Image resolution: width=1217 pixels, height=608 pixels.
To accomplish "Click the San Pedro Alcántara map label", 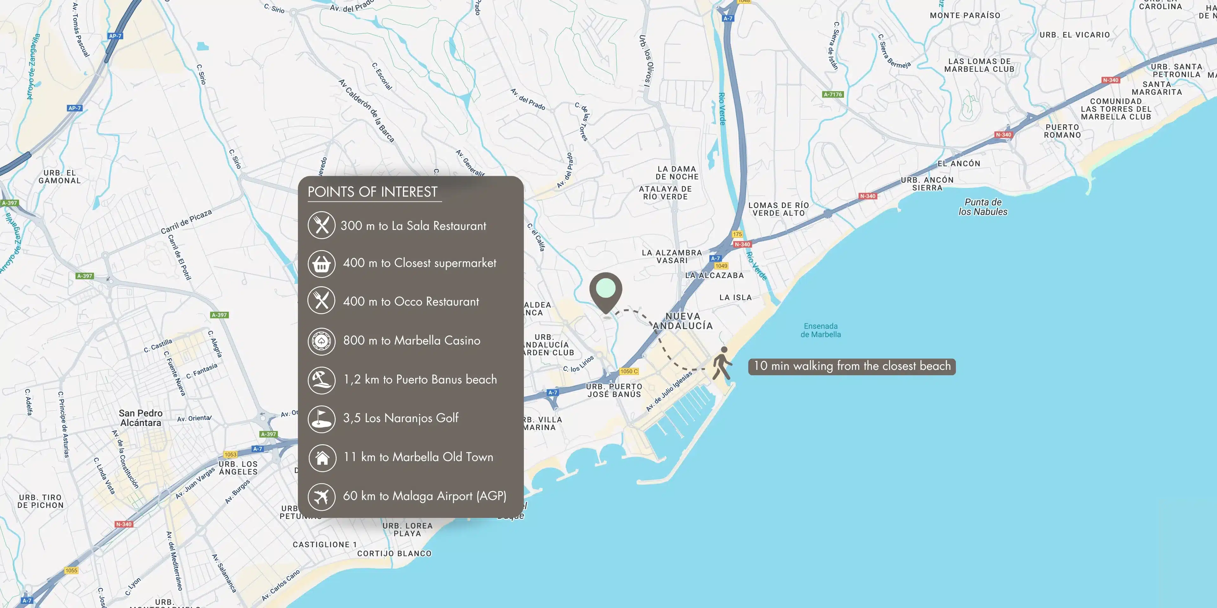I will point(140,418).
